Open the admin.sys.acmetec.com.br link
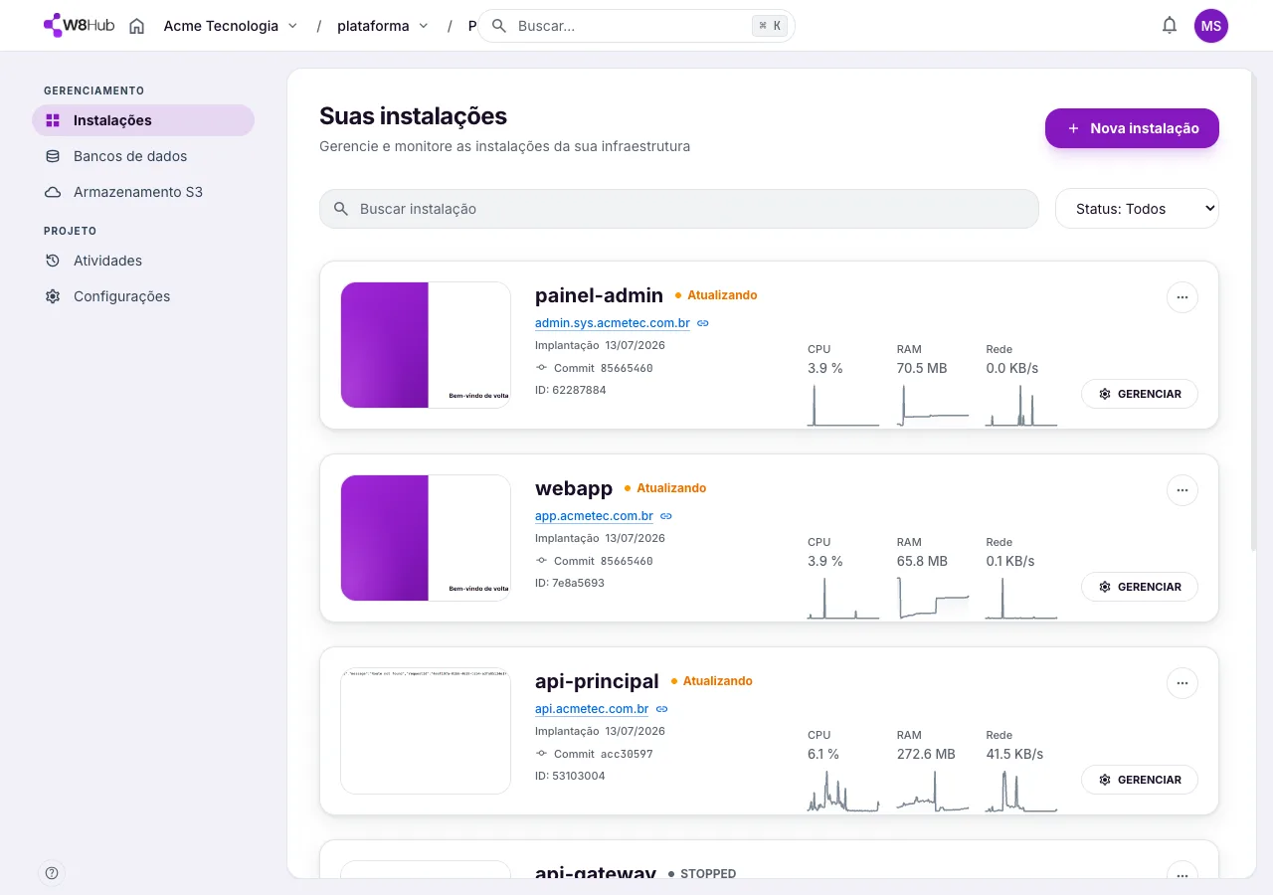Viewport: 1273px width, 895px height. coord(613,323)
